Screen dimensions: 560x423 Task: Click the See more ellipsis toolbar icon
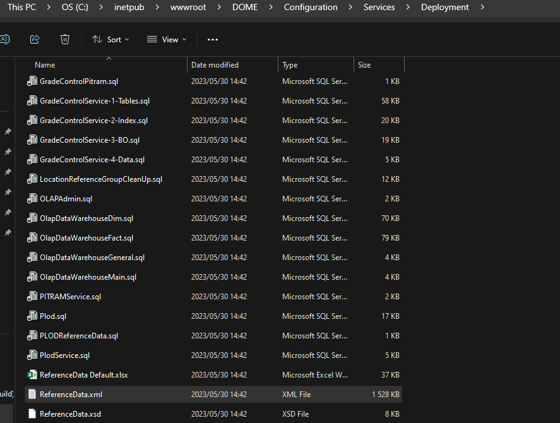coord(212,39)
